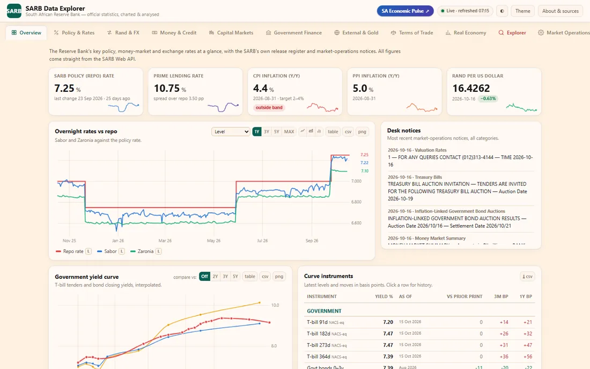Toggle dark mode with the half-circle icon
Screen dimensions: 590x369
pos(502,11)
